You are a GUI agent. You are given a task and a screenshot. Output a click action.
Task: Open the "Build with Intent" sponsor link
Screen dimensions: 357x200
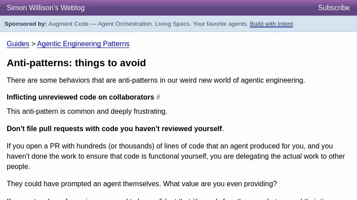[271, 24]
